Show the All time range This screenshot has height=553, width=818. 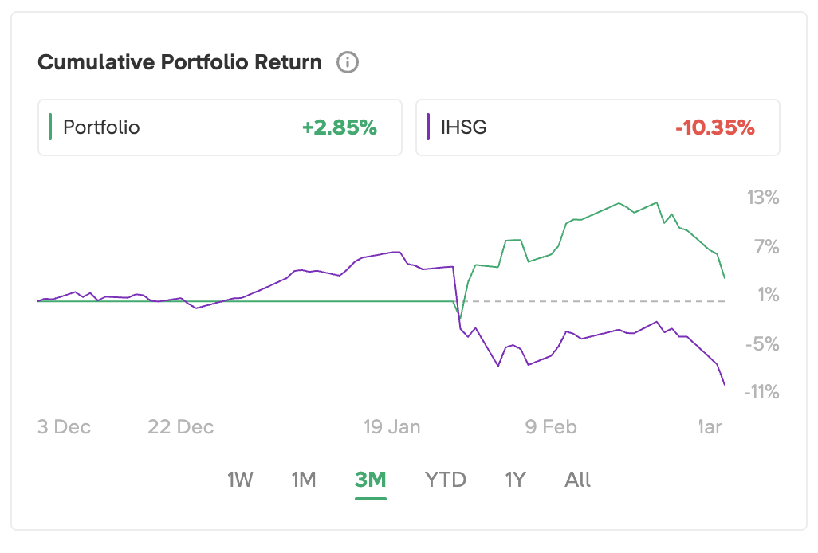578,480
